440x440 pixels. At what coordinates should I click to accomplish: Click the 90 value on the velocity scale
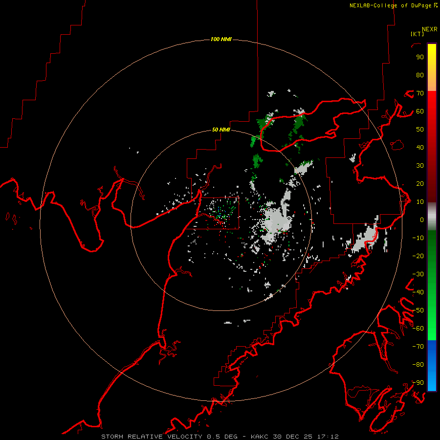click(x=420, y=57)
